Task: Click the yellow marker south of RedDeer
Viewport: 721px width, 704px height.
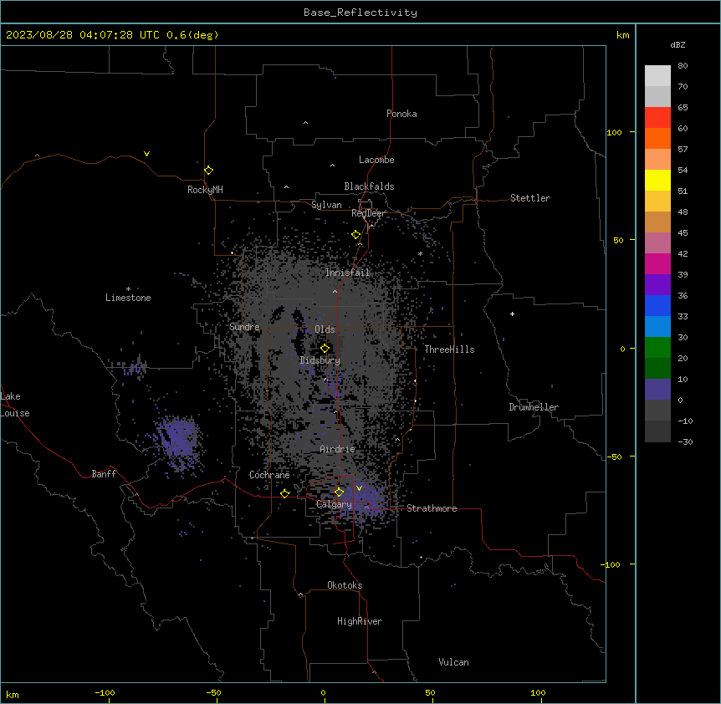Action: [355, 234]
